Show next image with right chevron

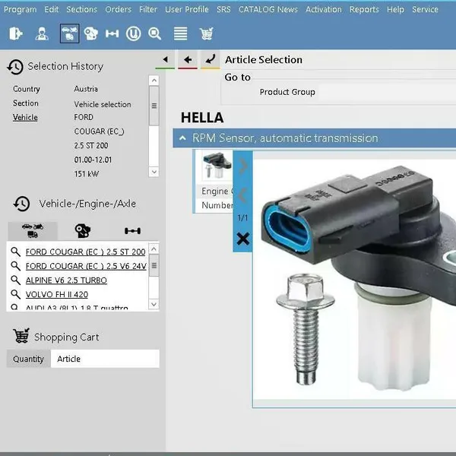(x=243, y=166)
